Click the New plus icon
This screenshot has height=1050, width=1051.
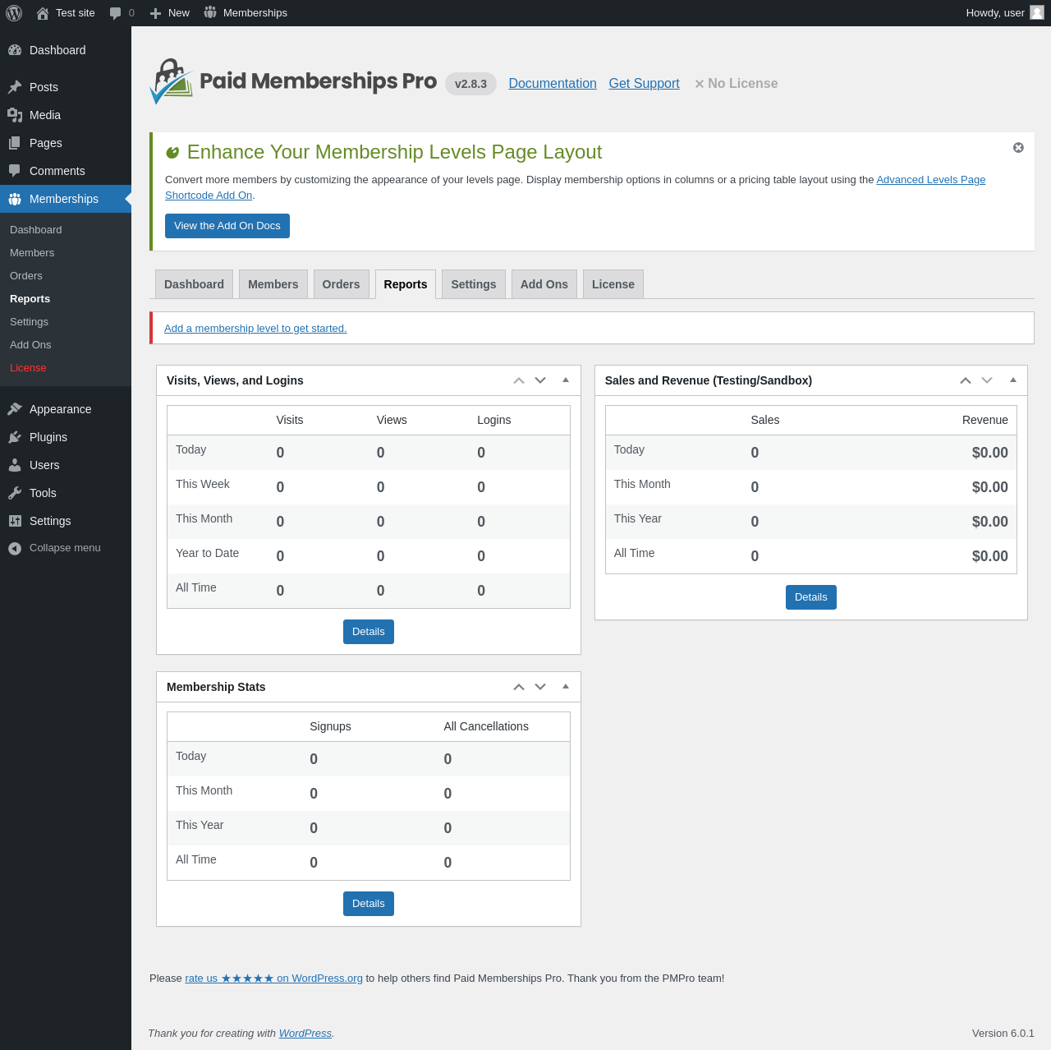point(155,13)
